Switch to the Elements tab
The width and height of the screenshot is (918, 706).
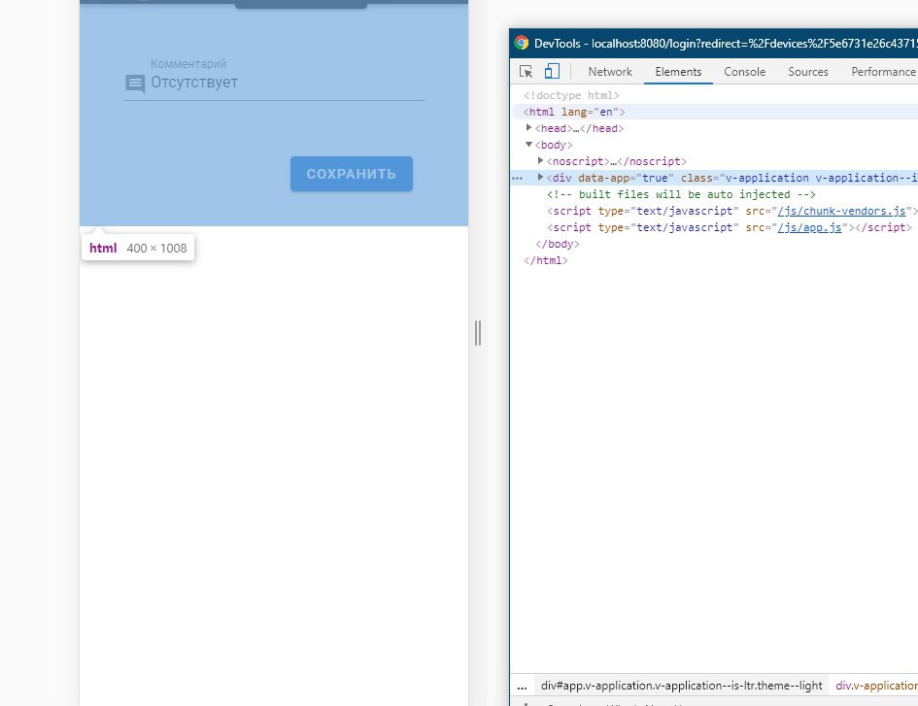point(678,72)
